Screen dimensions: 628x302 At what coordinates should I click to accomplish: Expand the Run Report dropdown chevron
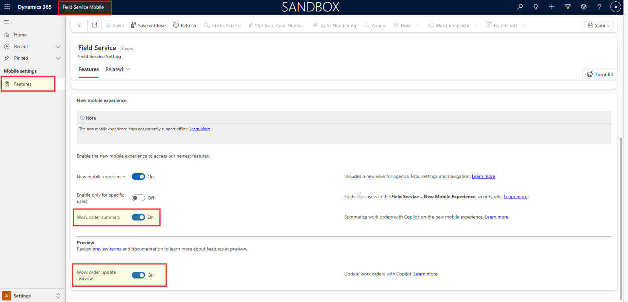524,25
